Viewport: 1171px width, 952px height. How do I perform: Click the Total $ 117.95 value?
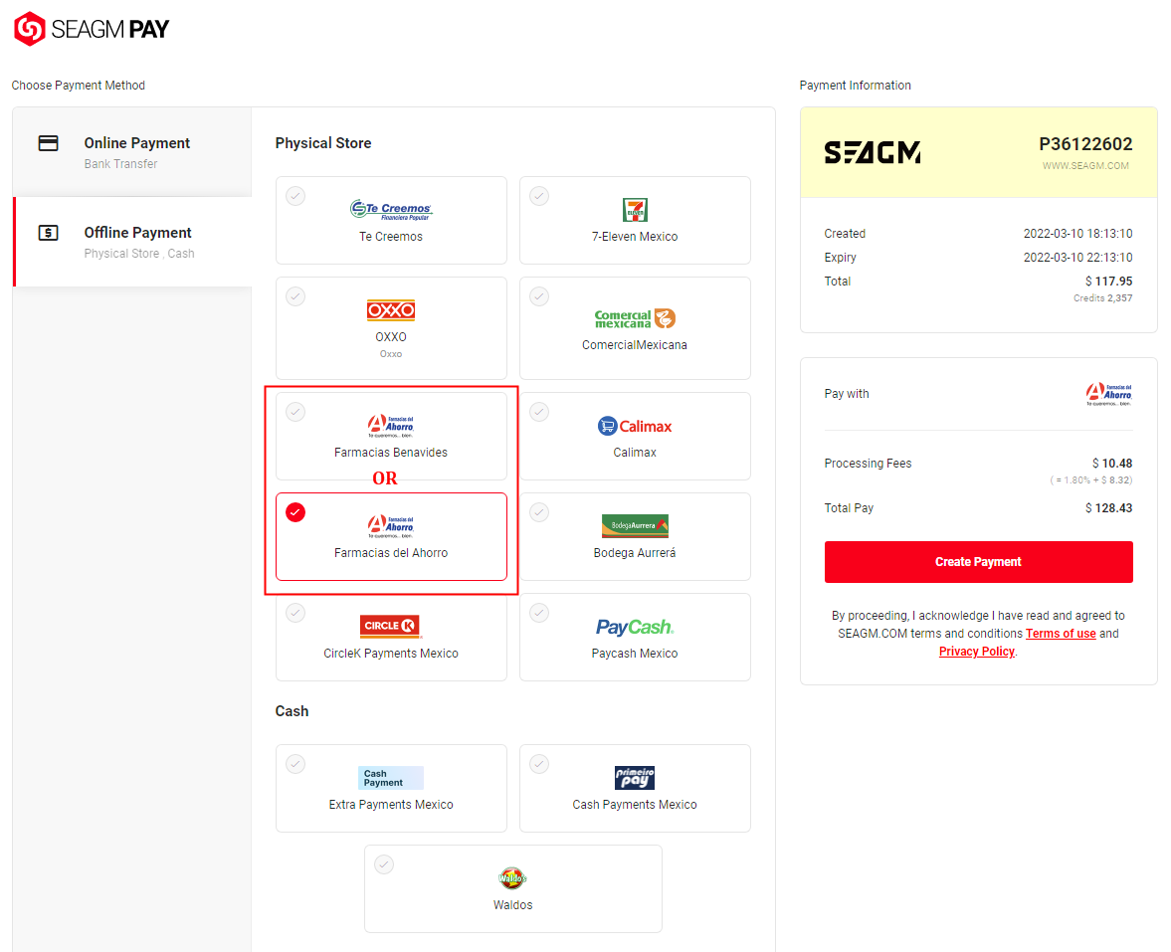[x=1109, y=282]
